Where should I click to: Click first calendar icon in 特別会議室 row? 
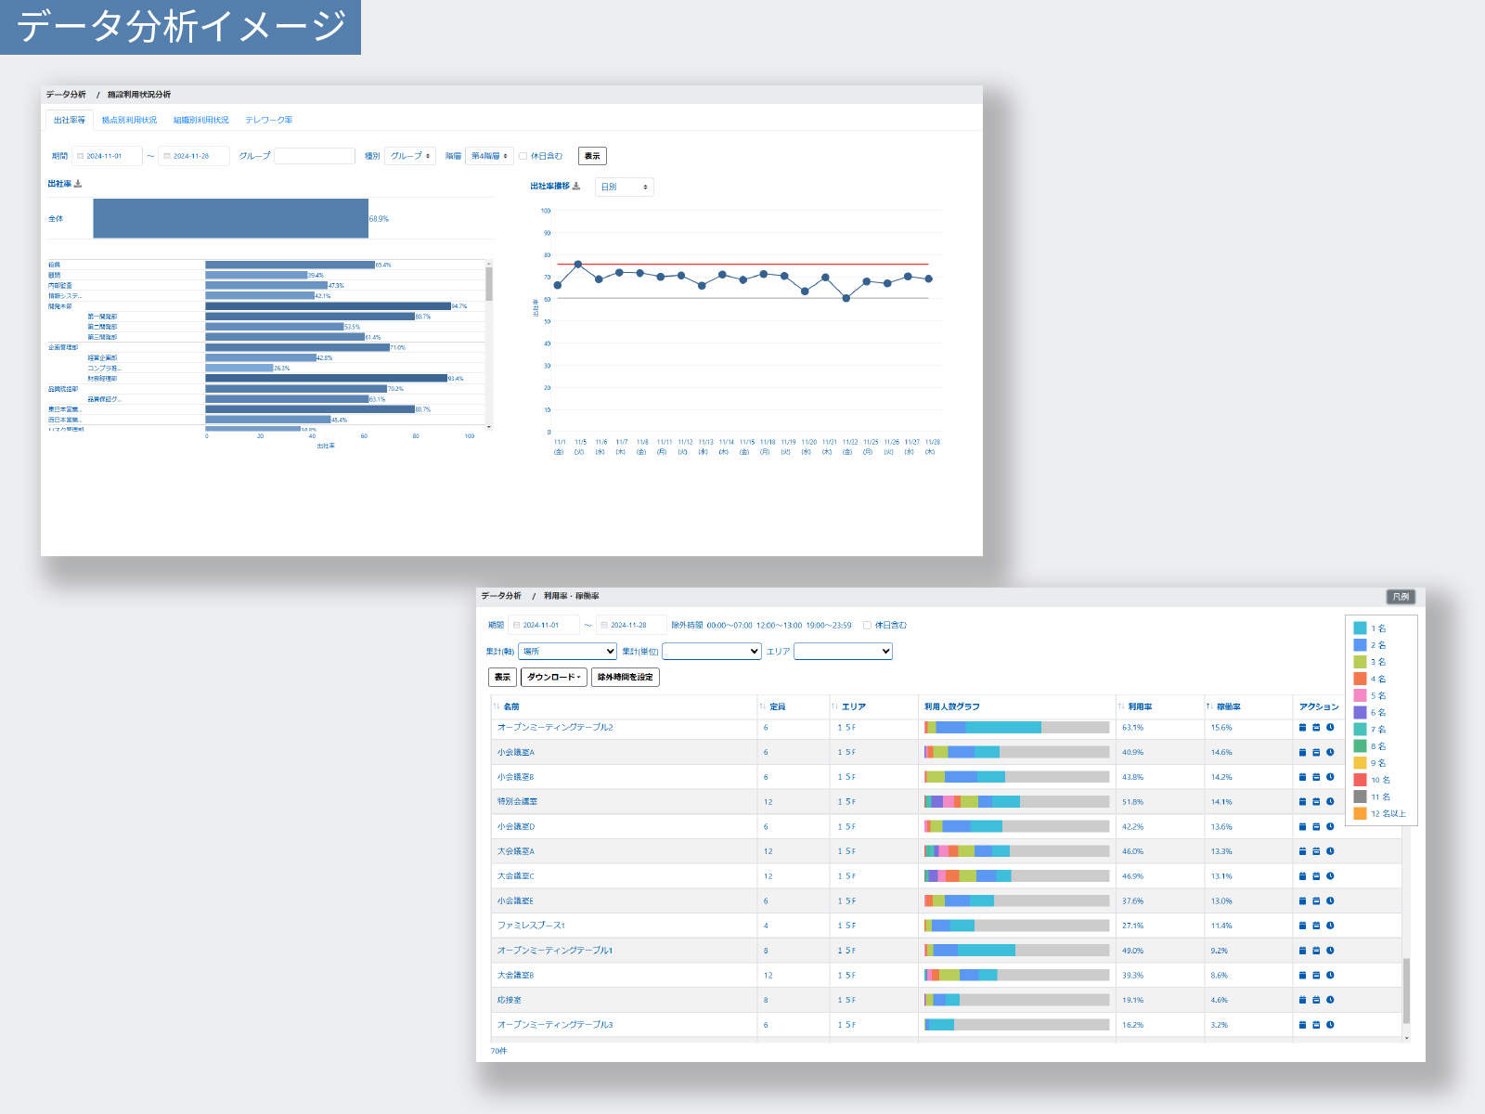pos(1302,801)
